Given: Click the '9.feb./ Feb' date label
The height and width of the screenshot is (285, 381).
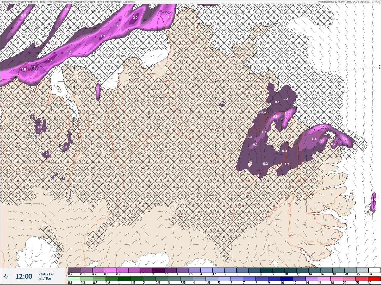Looking at the screenshot, I should (46, 274).
